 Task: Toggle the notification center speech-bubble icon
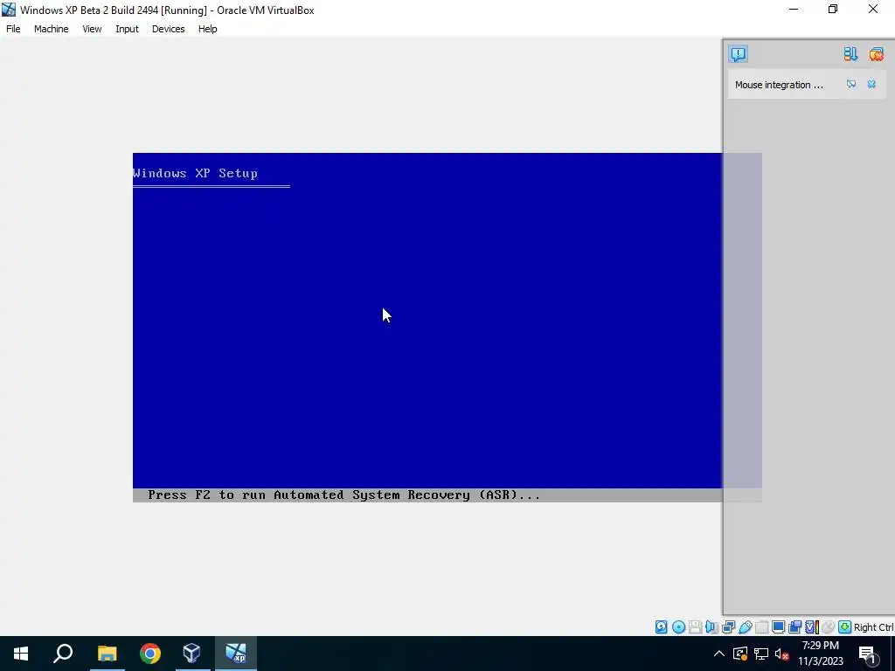pyautogui.click(x=738, y=54)
